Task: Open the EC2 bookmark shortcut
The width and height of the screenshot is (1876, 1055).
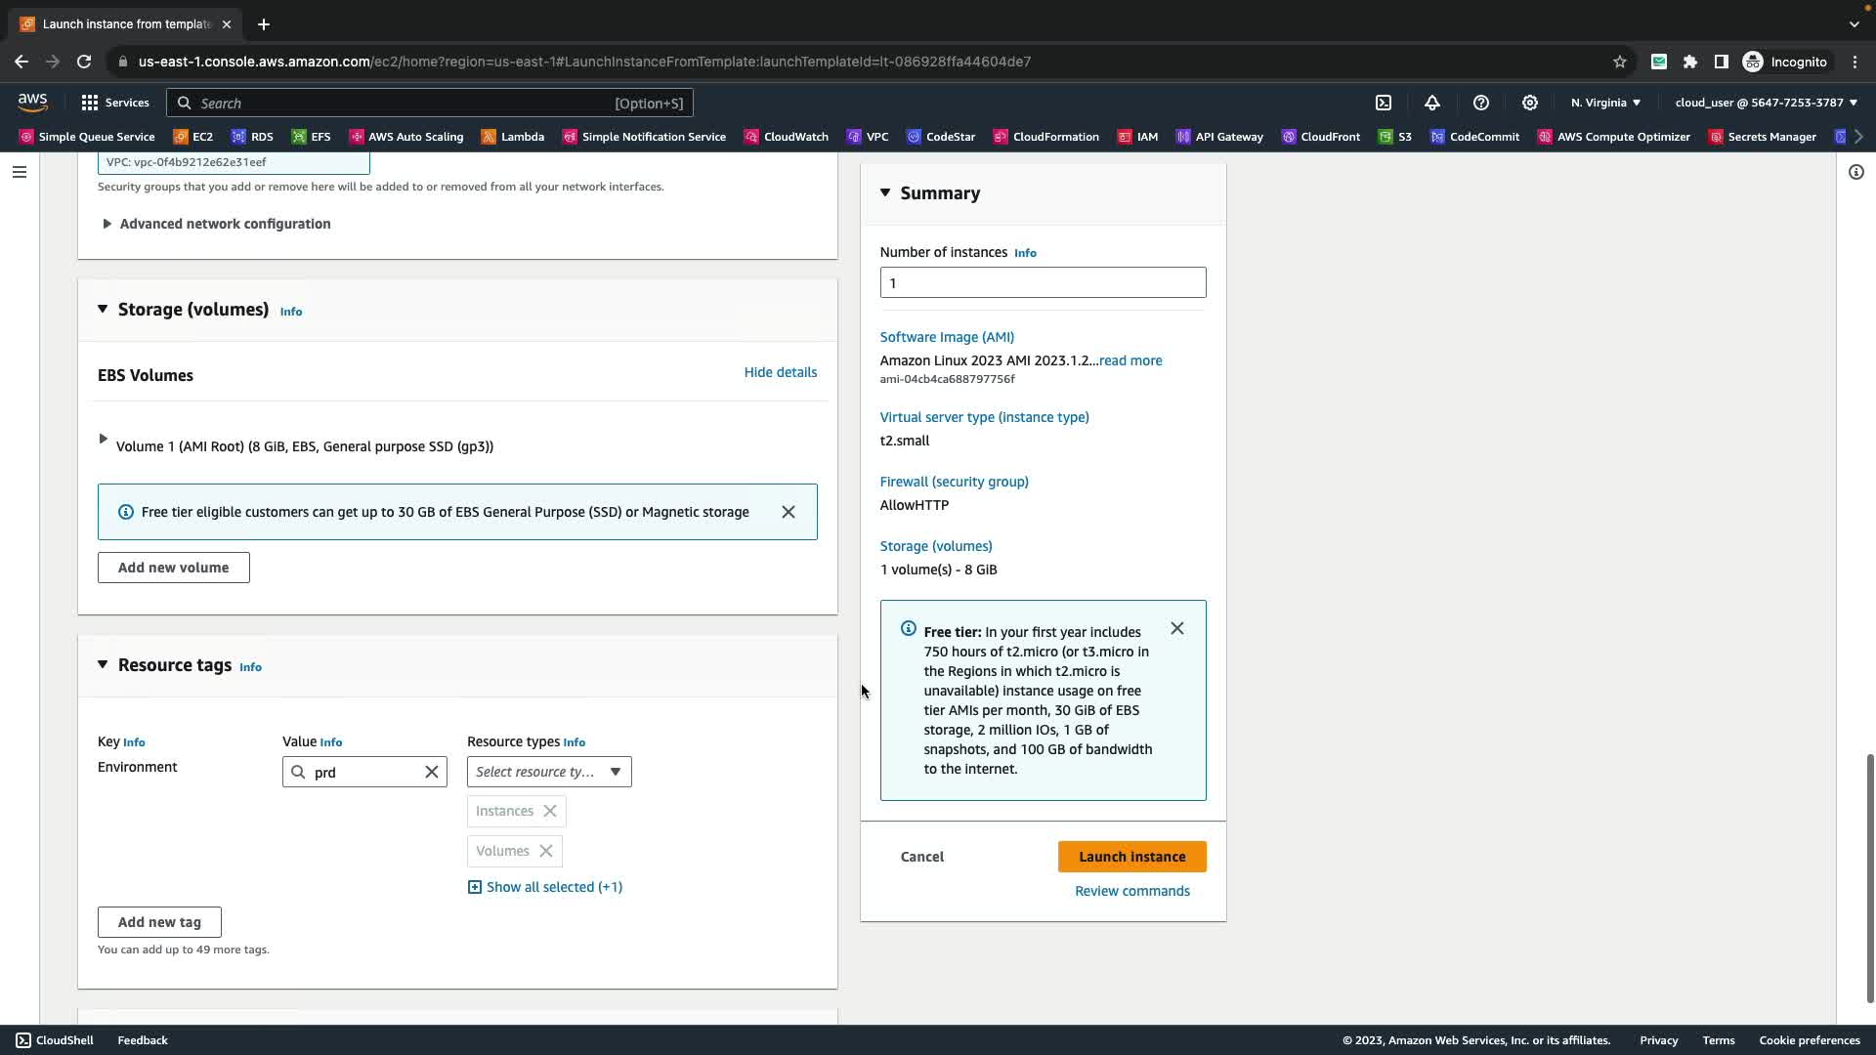Action: point(193,137)
